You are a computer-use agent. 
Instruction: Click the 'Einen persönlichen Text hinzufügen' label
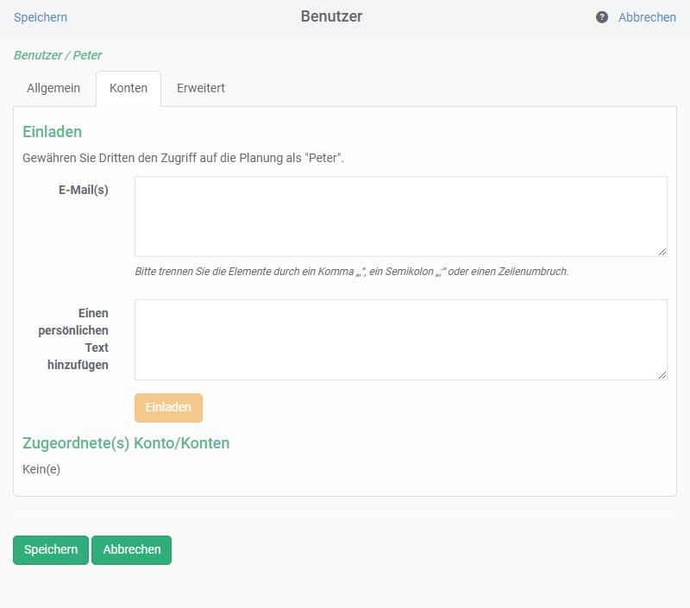[x=78, y=339]
